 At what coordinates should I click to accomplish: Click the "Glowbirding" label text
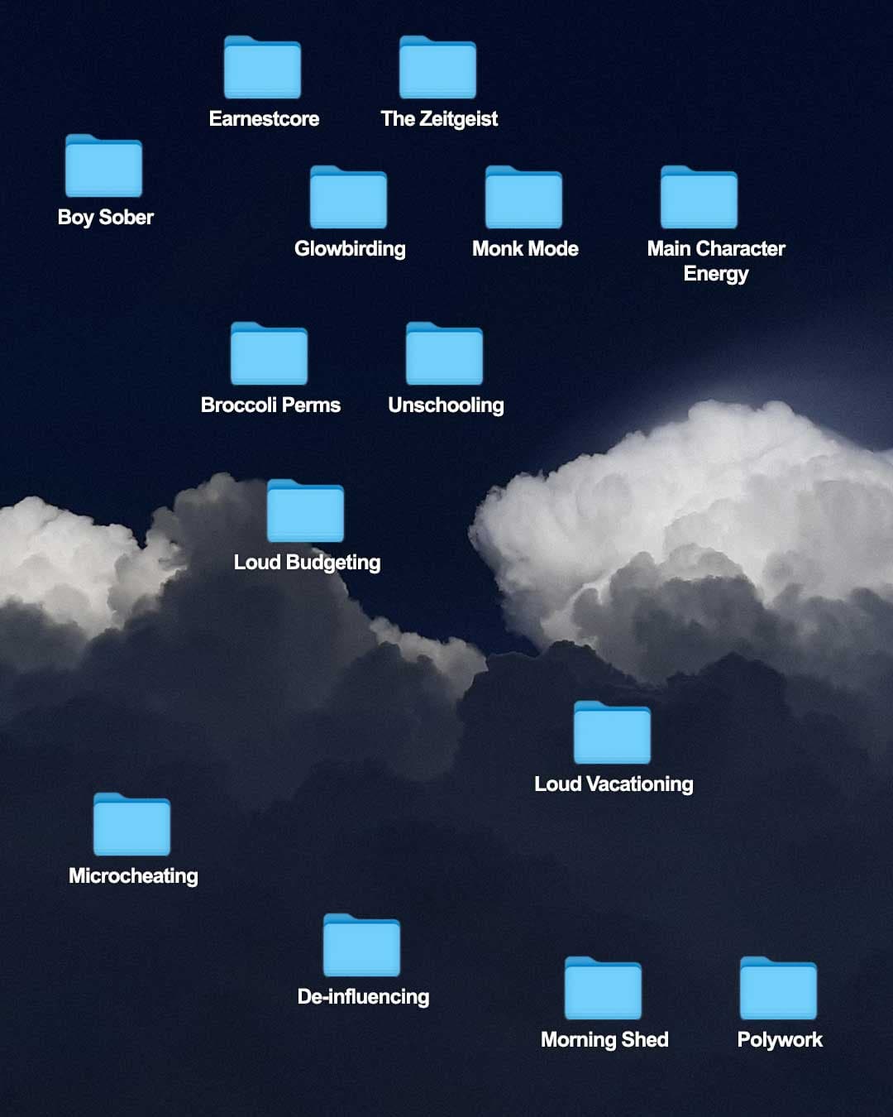pos(350,249)
